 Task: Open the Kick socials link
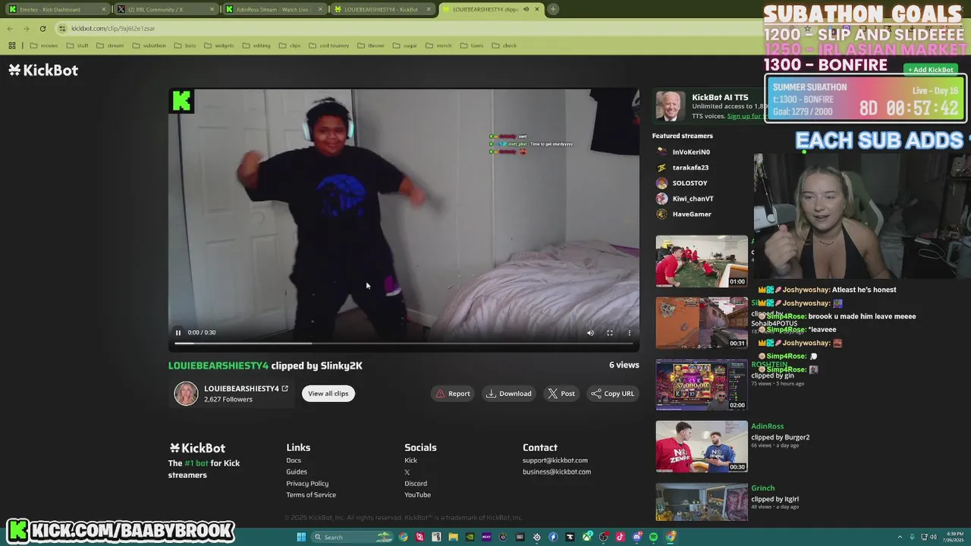pos(410,460)
